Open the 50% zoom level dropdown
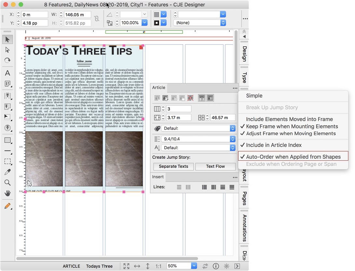Screen dimensions: 355x271 (x=194, y=266)
